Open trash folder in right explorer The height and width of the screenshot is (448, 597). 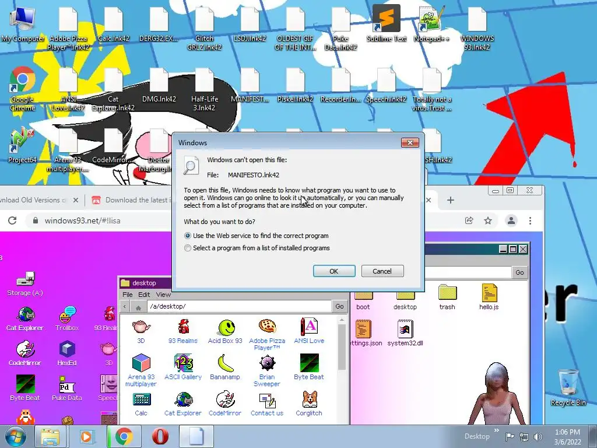[447, 297]
